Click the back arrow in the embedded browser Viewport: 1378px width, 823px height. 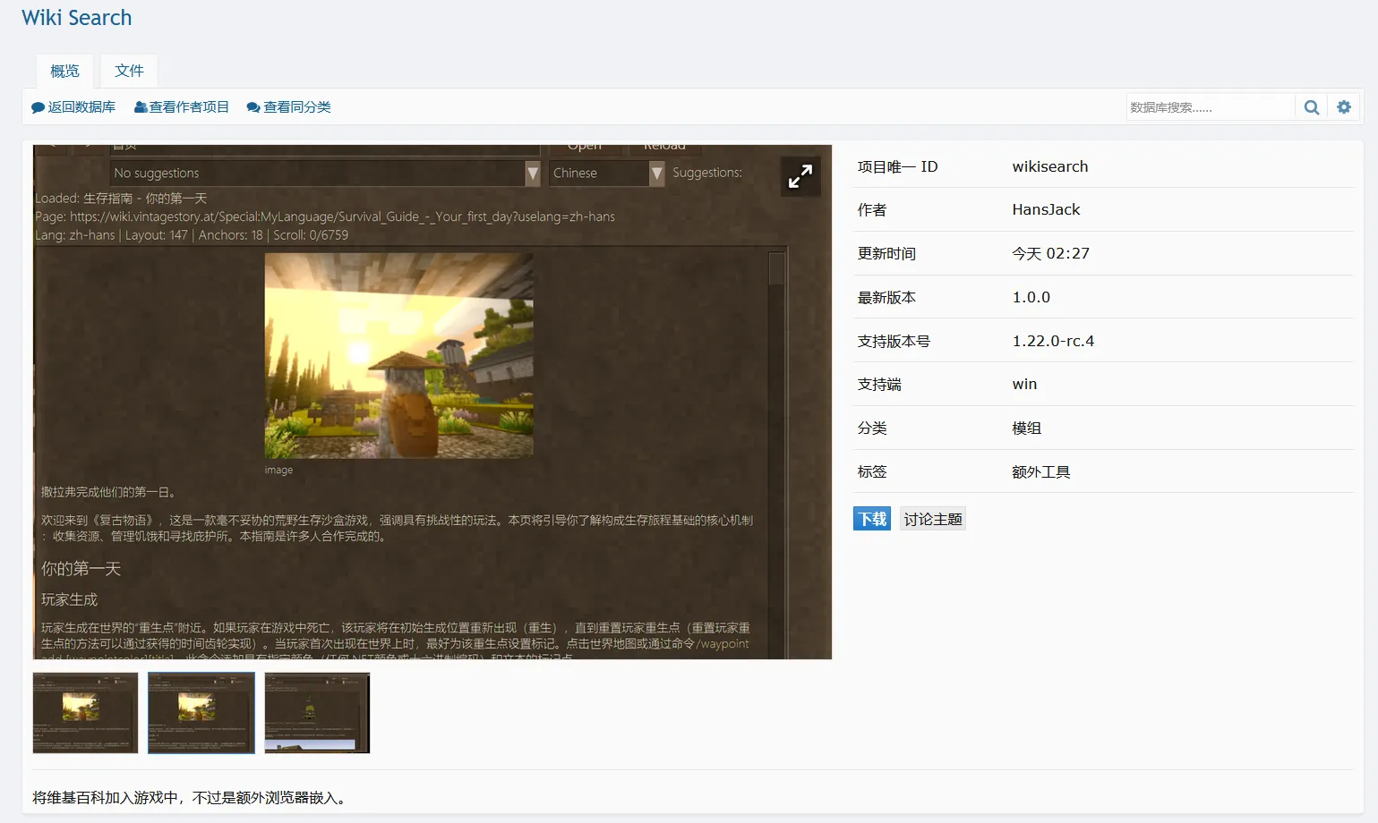point(51,146)
